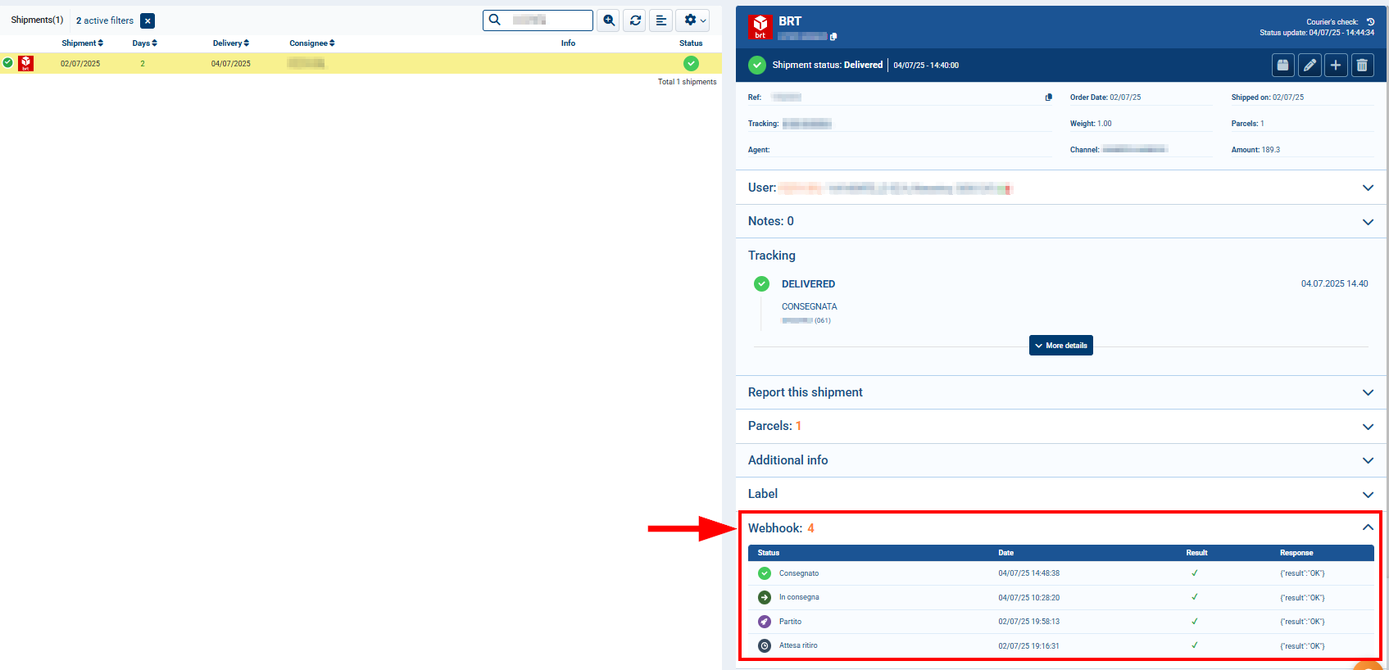Sort by Consignee column
This screenshot has width=1389, height=670.
pyautogui.click(x=312, y=43)
